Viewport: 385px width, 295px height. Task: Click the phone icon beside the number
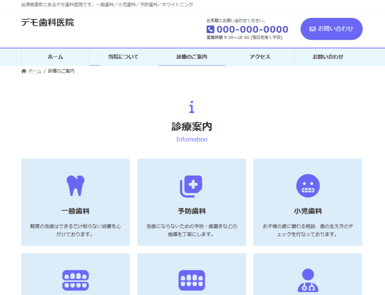tap(211, 30)
